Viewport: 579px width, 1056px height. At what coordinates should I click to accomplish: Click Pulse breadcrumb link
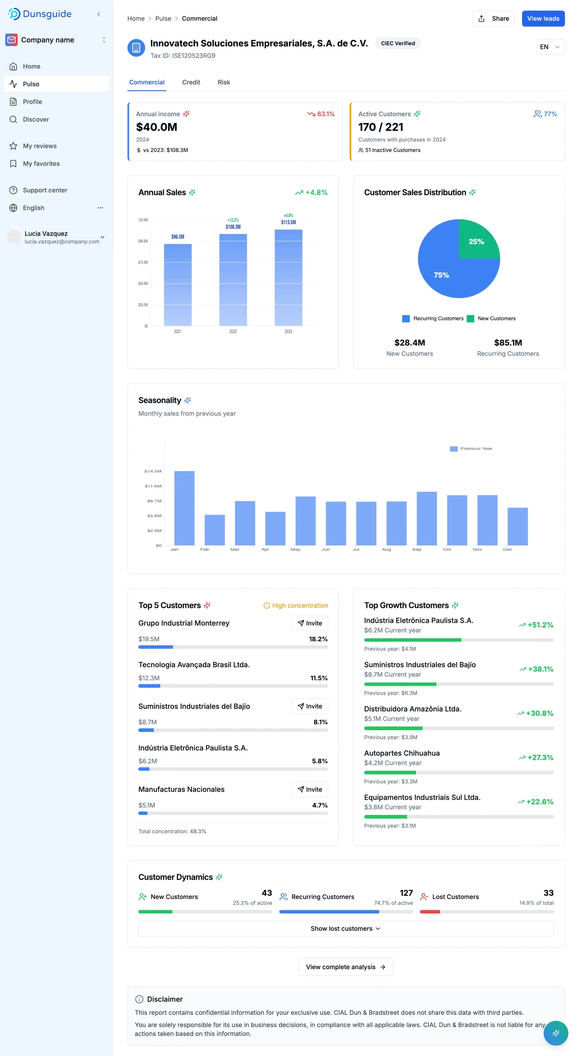pyautogui.click(x=163, y=18)
